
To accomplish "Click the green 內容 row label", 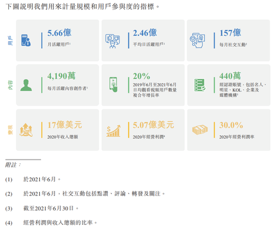I will (x=10, y=85).
